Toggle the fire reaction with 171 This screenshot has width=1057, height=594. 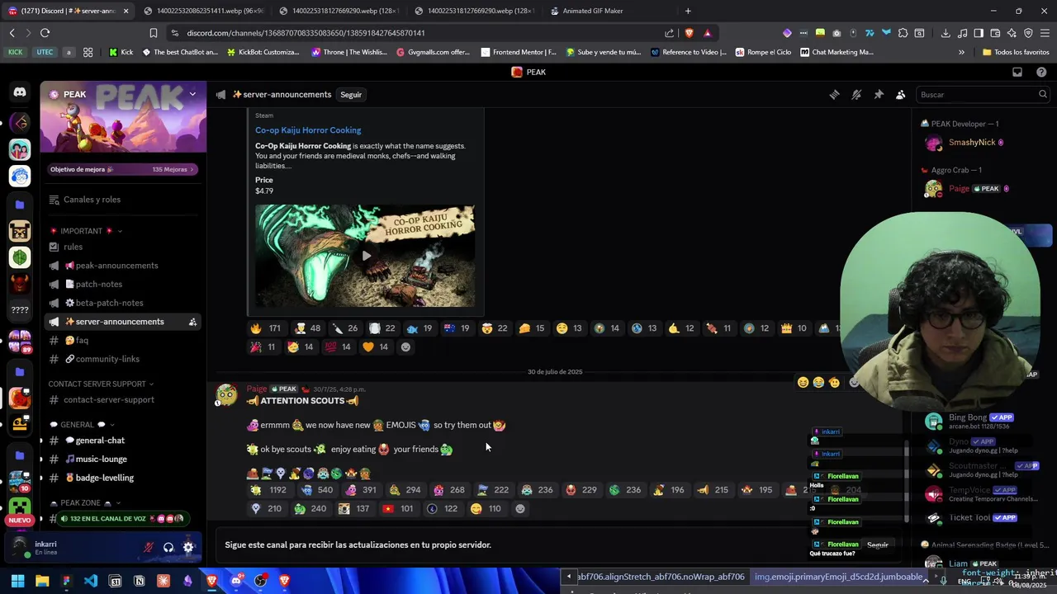[x=266, y=328]
